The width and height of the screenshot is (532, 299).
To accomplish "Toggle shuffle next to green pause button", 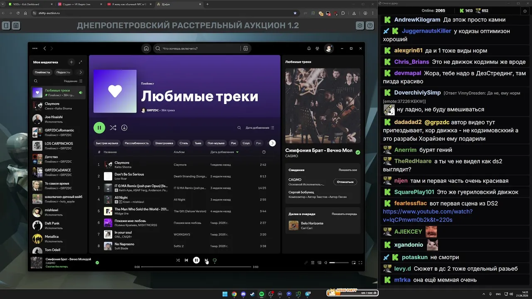I will 113,128.
